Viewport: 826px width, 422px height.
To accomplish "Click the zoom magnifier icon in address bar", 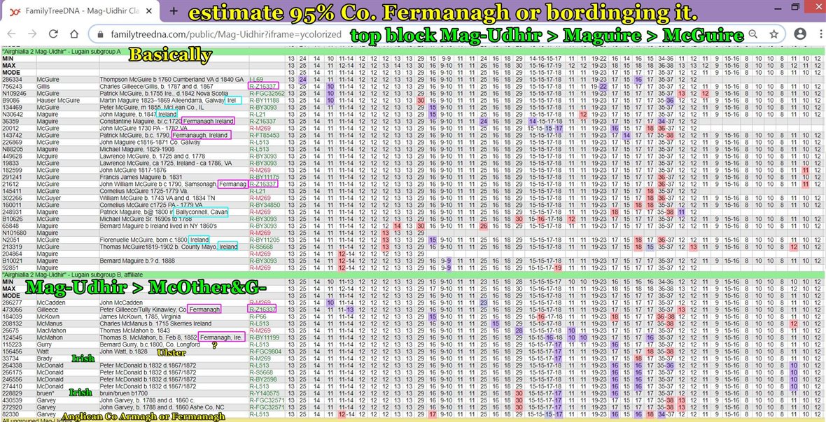I will click(x=754, y=34).
